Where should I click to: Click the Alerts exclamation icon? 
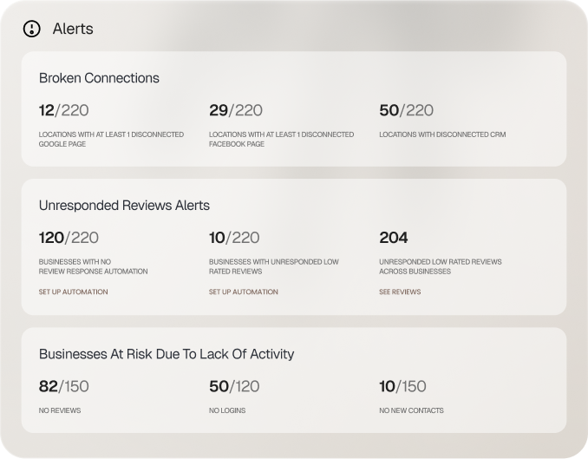coord(32,29)
